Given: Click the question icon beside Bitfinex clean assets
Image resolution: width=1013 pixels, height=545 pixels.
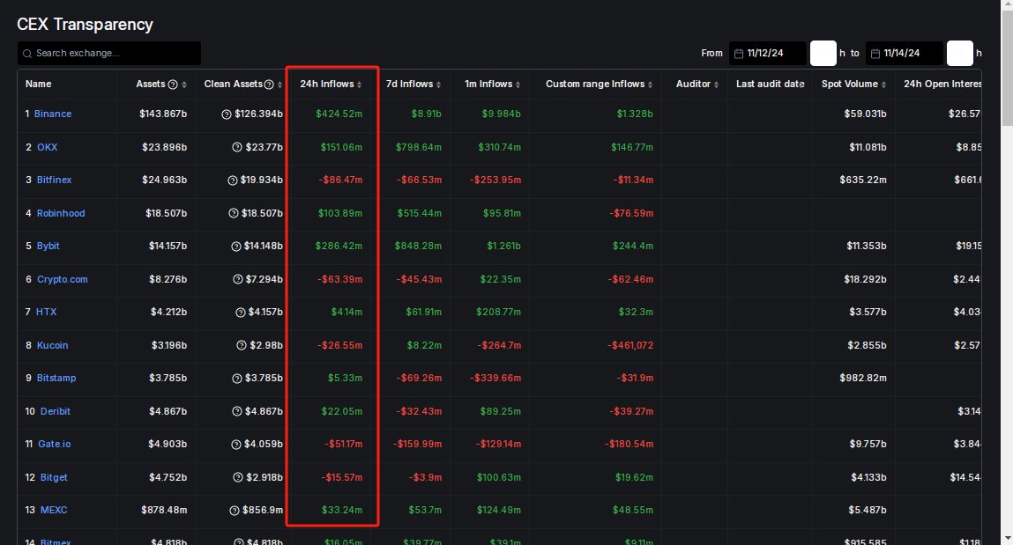Looking at the screenshot, I should point(234,180).
